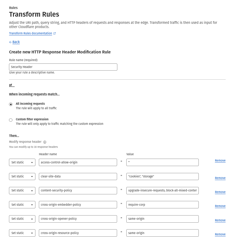Image resolution: width=236 pixels, height=243 pixels.
Task: Remove the cross-origin-resource-policy header row
Action: pyautogui.click(x=220, y=234)
